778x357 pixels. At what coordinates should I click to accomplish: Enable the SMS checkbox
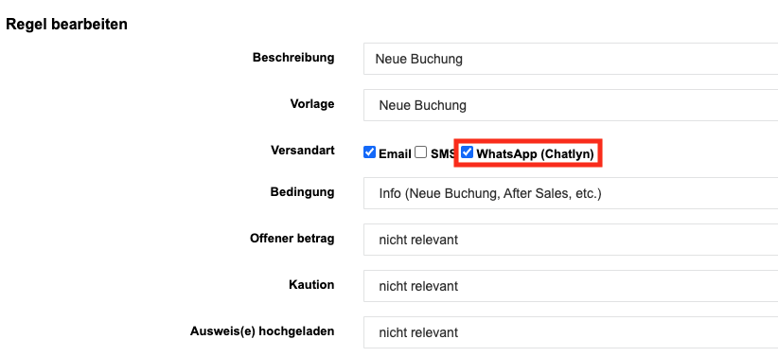[x=421, y=152]
